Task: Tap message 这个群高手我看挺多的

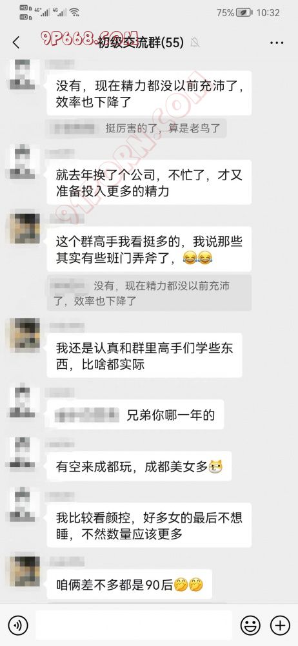Action: [149, 249]
